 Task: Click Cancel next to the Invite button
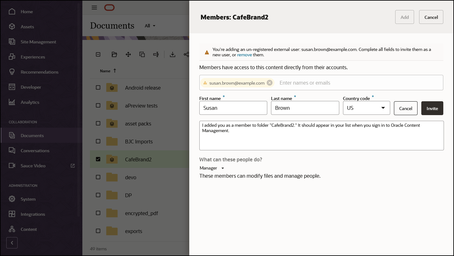406,108
